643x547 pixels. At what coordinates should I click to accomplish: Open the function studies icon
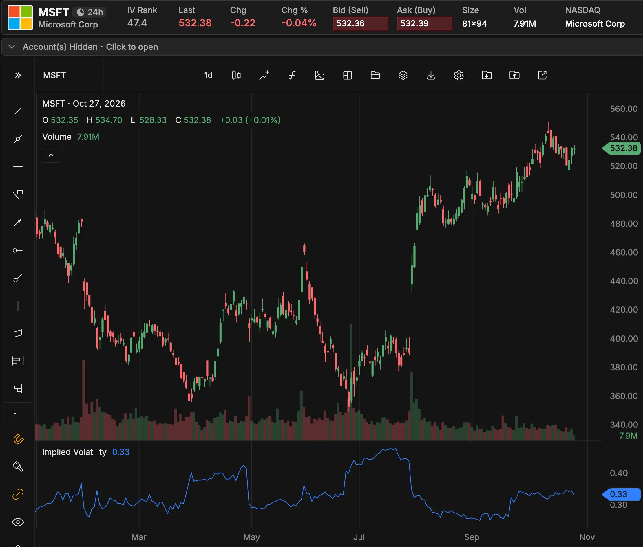pos(292,75)
